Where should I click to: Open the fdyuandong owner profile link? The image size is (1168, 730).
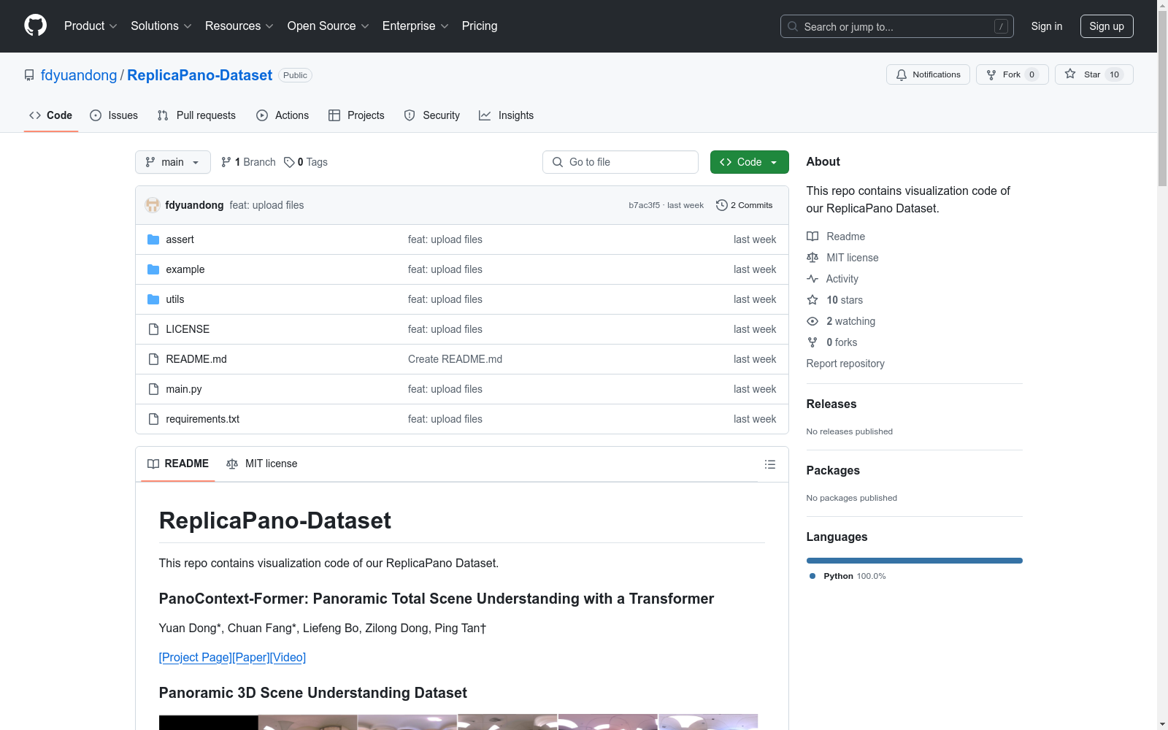pyautogui.click(x=79, y=75)
